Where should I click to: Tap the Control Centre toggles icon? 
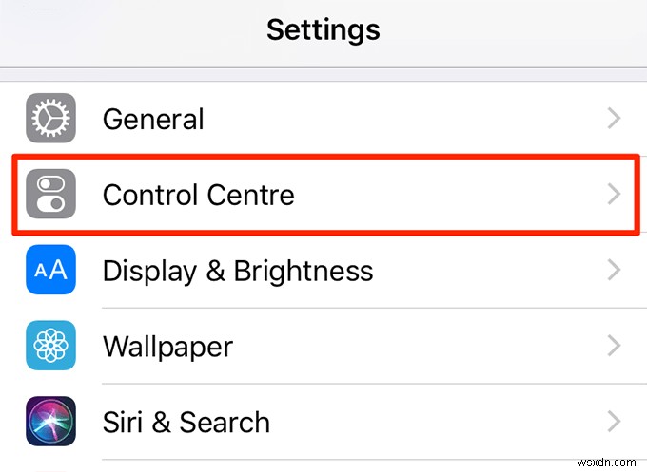[x=50, y=195]
